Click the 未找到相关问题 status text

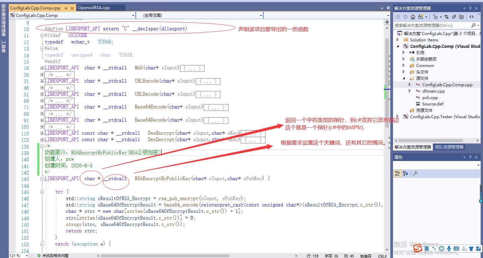(x=55, y=256)
